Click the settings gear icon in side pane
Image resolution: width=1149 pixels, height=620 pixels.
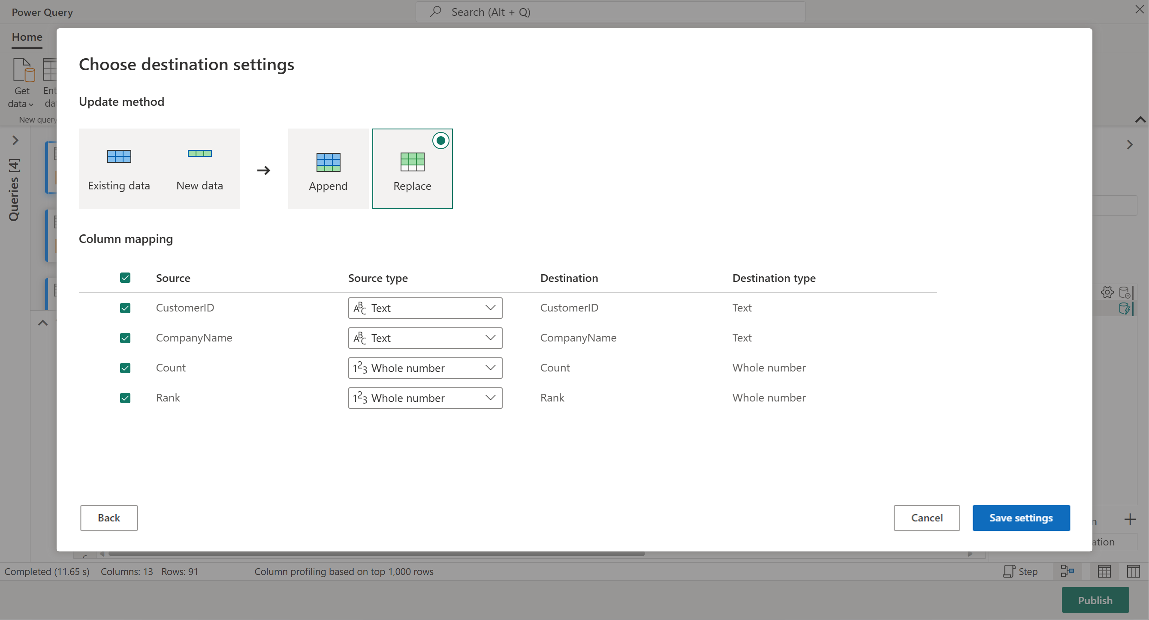[1107, 292]
